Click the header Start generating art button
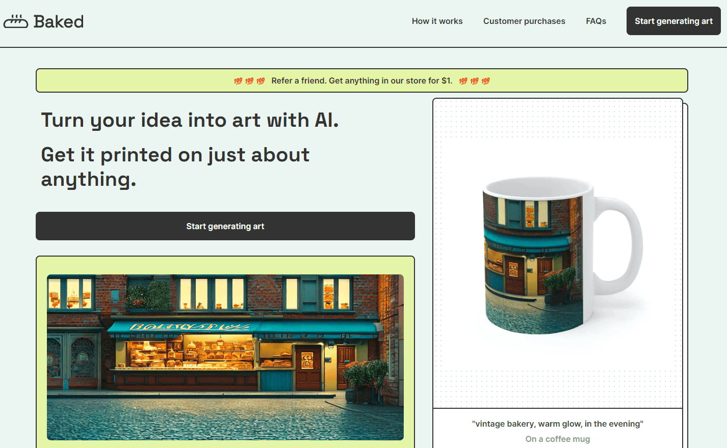The width and height of the screenshot is (727, 448). click(x=673, y=21)
